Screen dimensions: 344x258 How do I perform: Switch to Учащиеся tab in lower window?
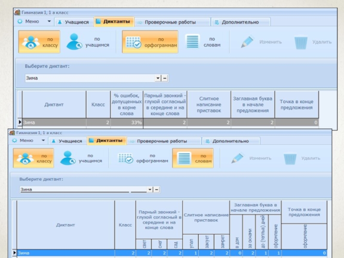pyautogui.click(x=67, y=141)
